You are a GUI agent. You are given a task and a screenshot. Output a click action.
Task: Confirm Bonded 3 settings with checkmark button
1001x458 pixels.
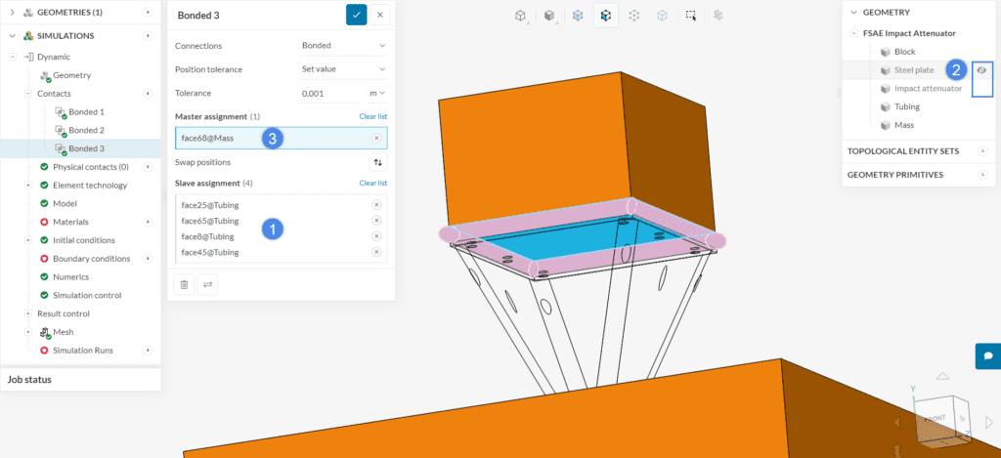[x=356, y=15]
